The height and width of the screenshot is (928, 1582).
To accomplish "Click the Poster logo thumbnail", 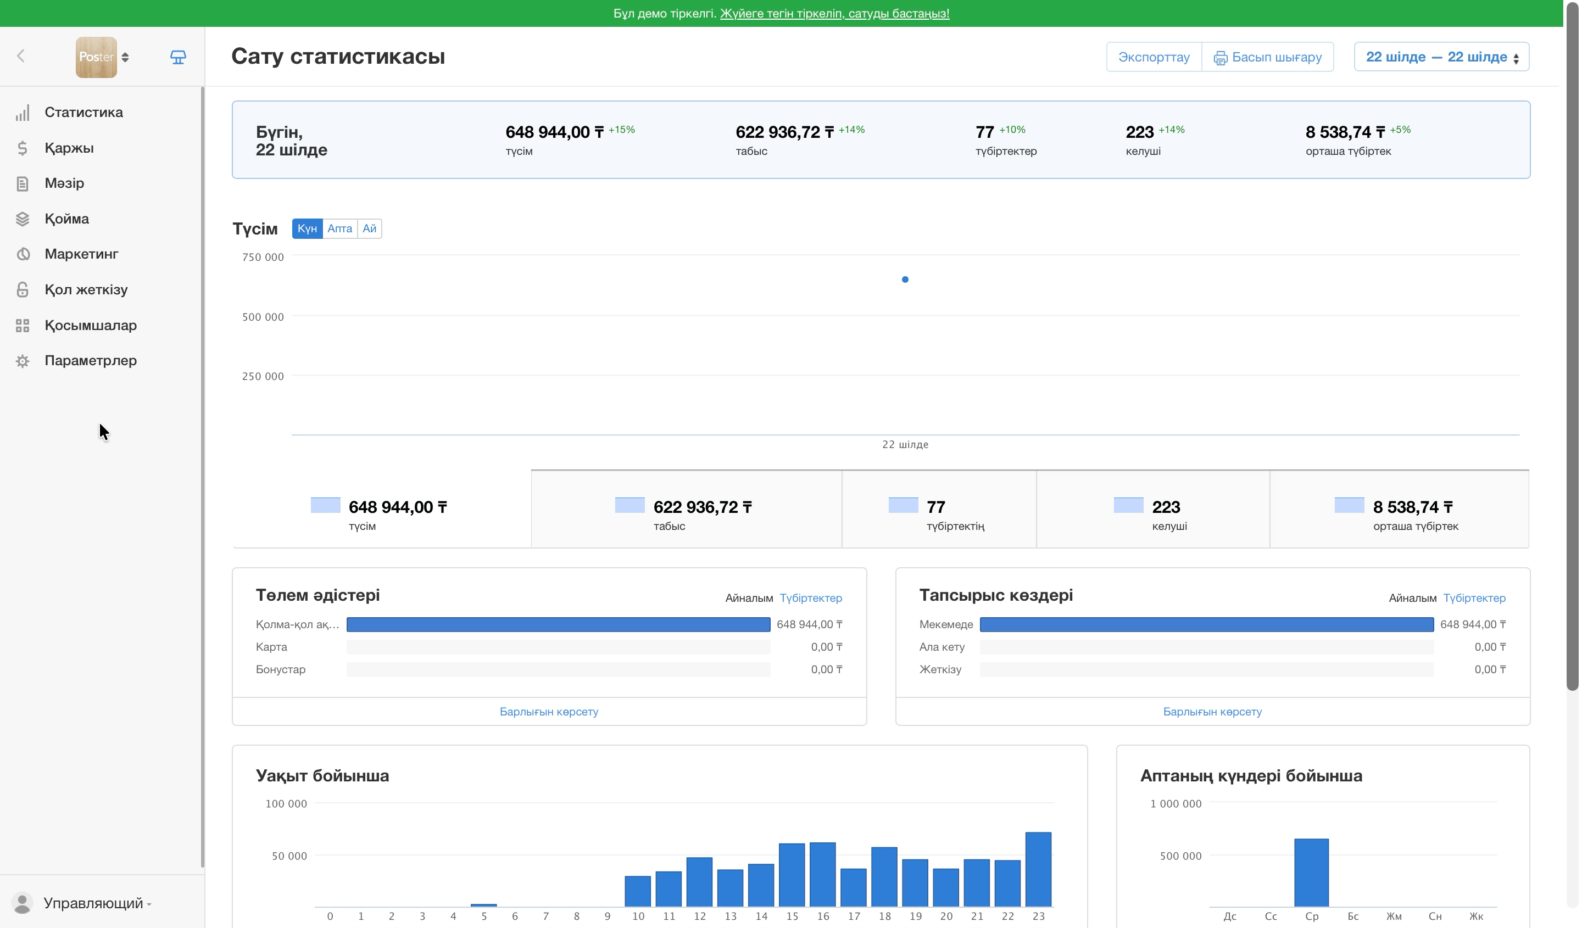I will point(96,57).
